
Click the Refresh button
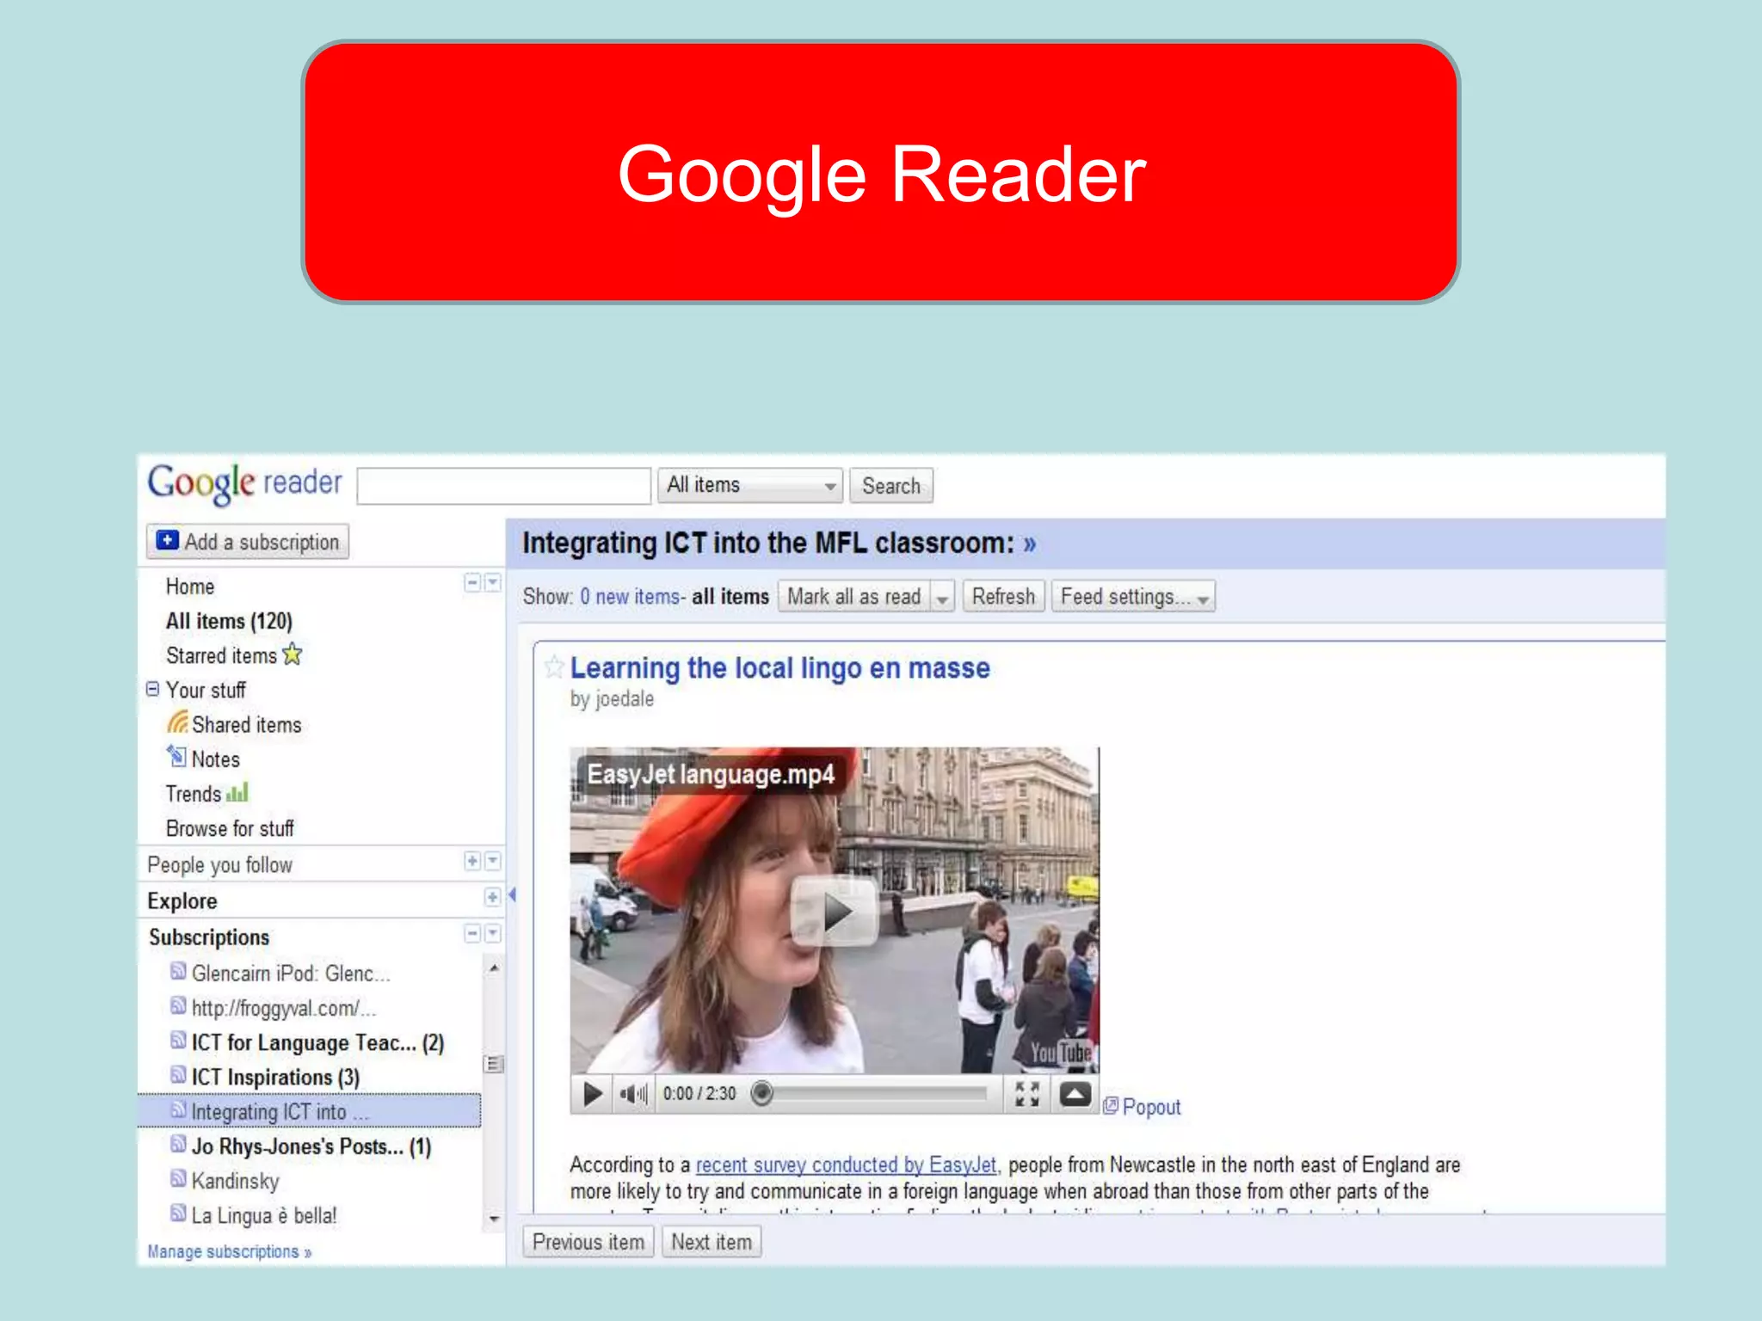tap(1003, 596)
